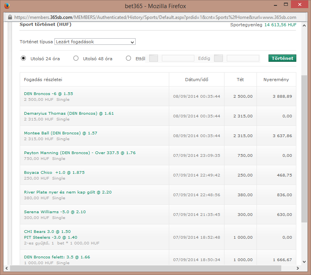Click the horizontal scrollbar left arrow

tap(7, 268)
